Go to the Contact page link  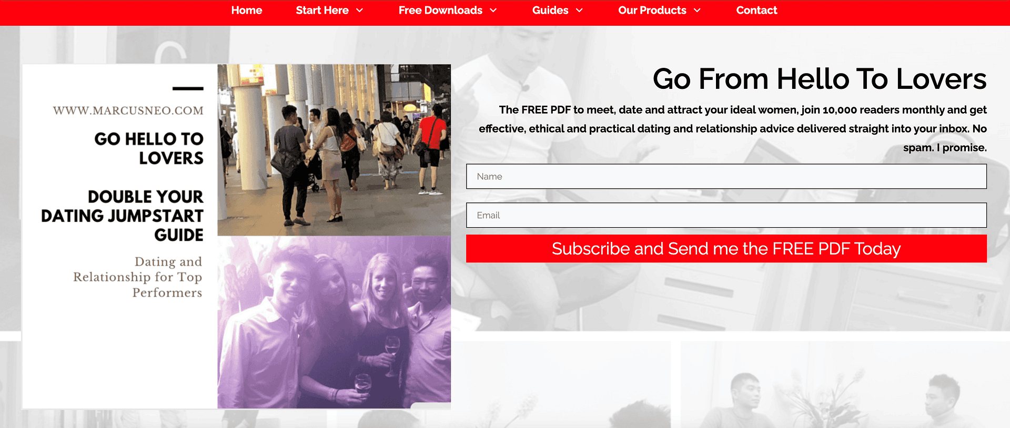756,11
